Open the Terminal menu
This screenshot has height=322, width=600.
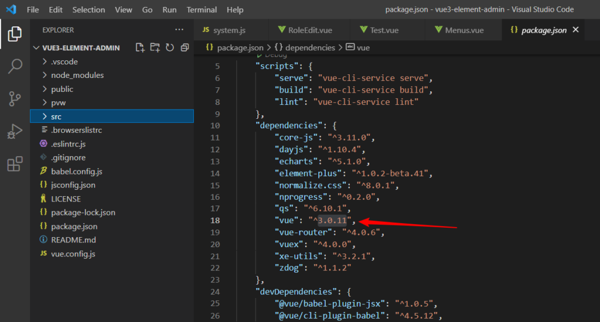[202, 10]
